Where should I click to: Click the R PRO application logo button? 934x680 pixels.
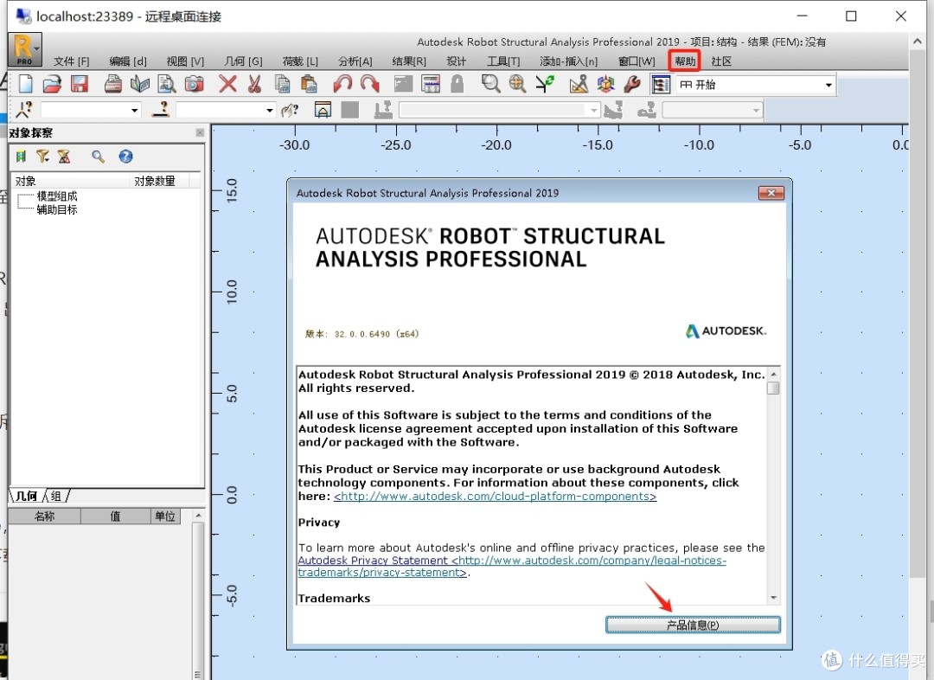tap(24, 49)
